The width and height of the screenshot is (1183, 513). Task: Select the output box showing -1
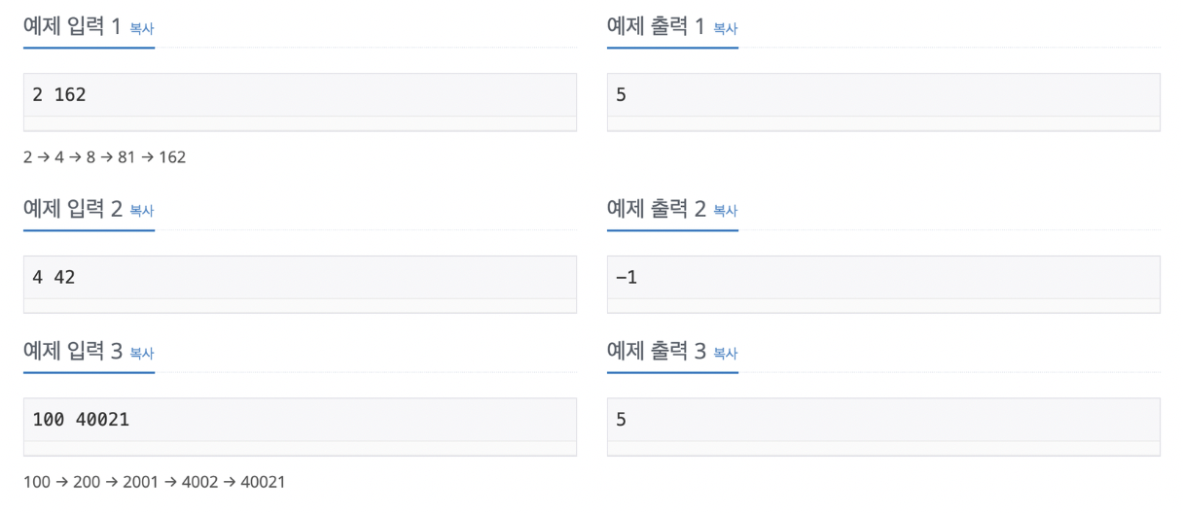coord(883,285)
